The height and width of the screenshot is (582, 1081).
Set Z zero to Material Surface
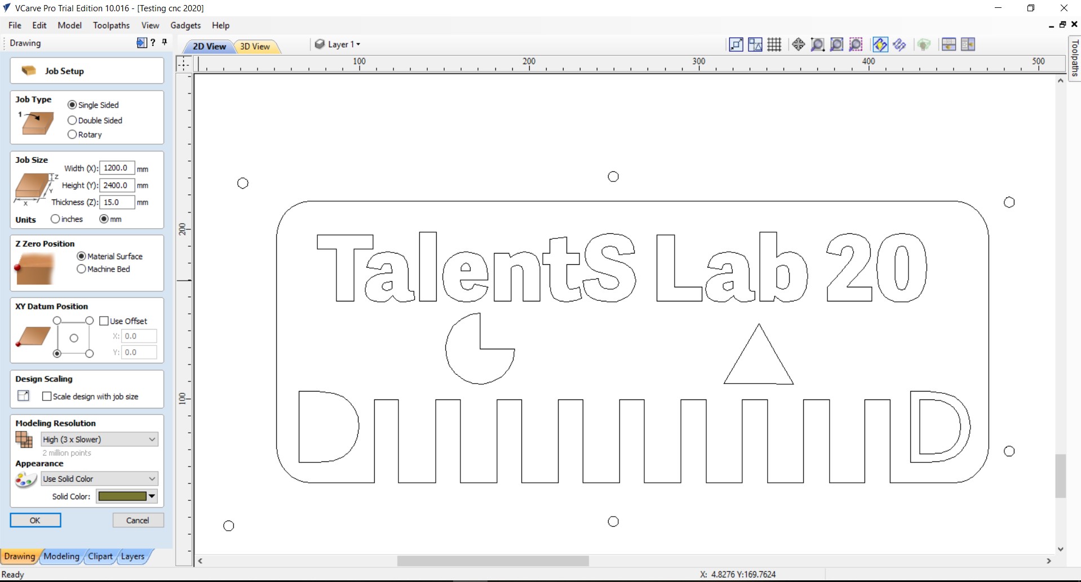click(81, 256)
